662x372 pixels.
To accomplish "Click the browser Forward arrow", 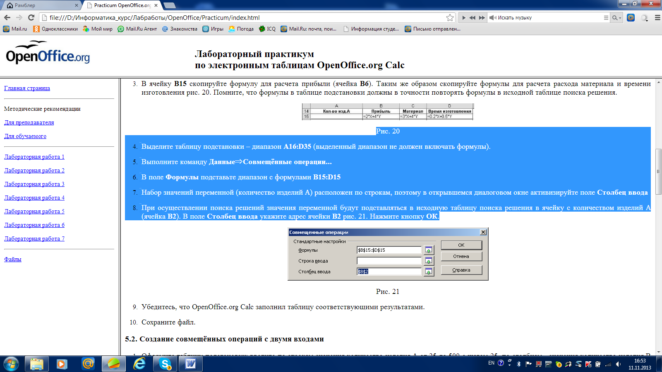I will pyautogui.click(x=19, y=17).
